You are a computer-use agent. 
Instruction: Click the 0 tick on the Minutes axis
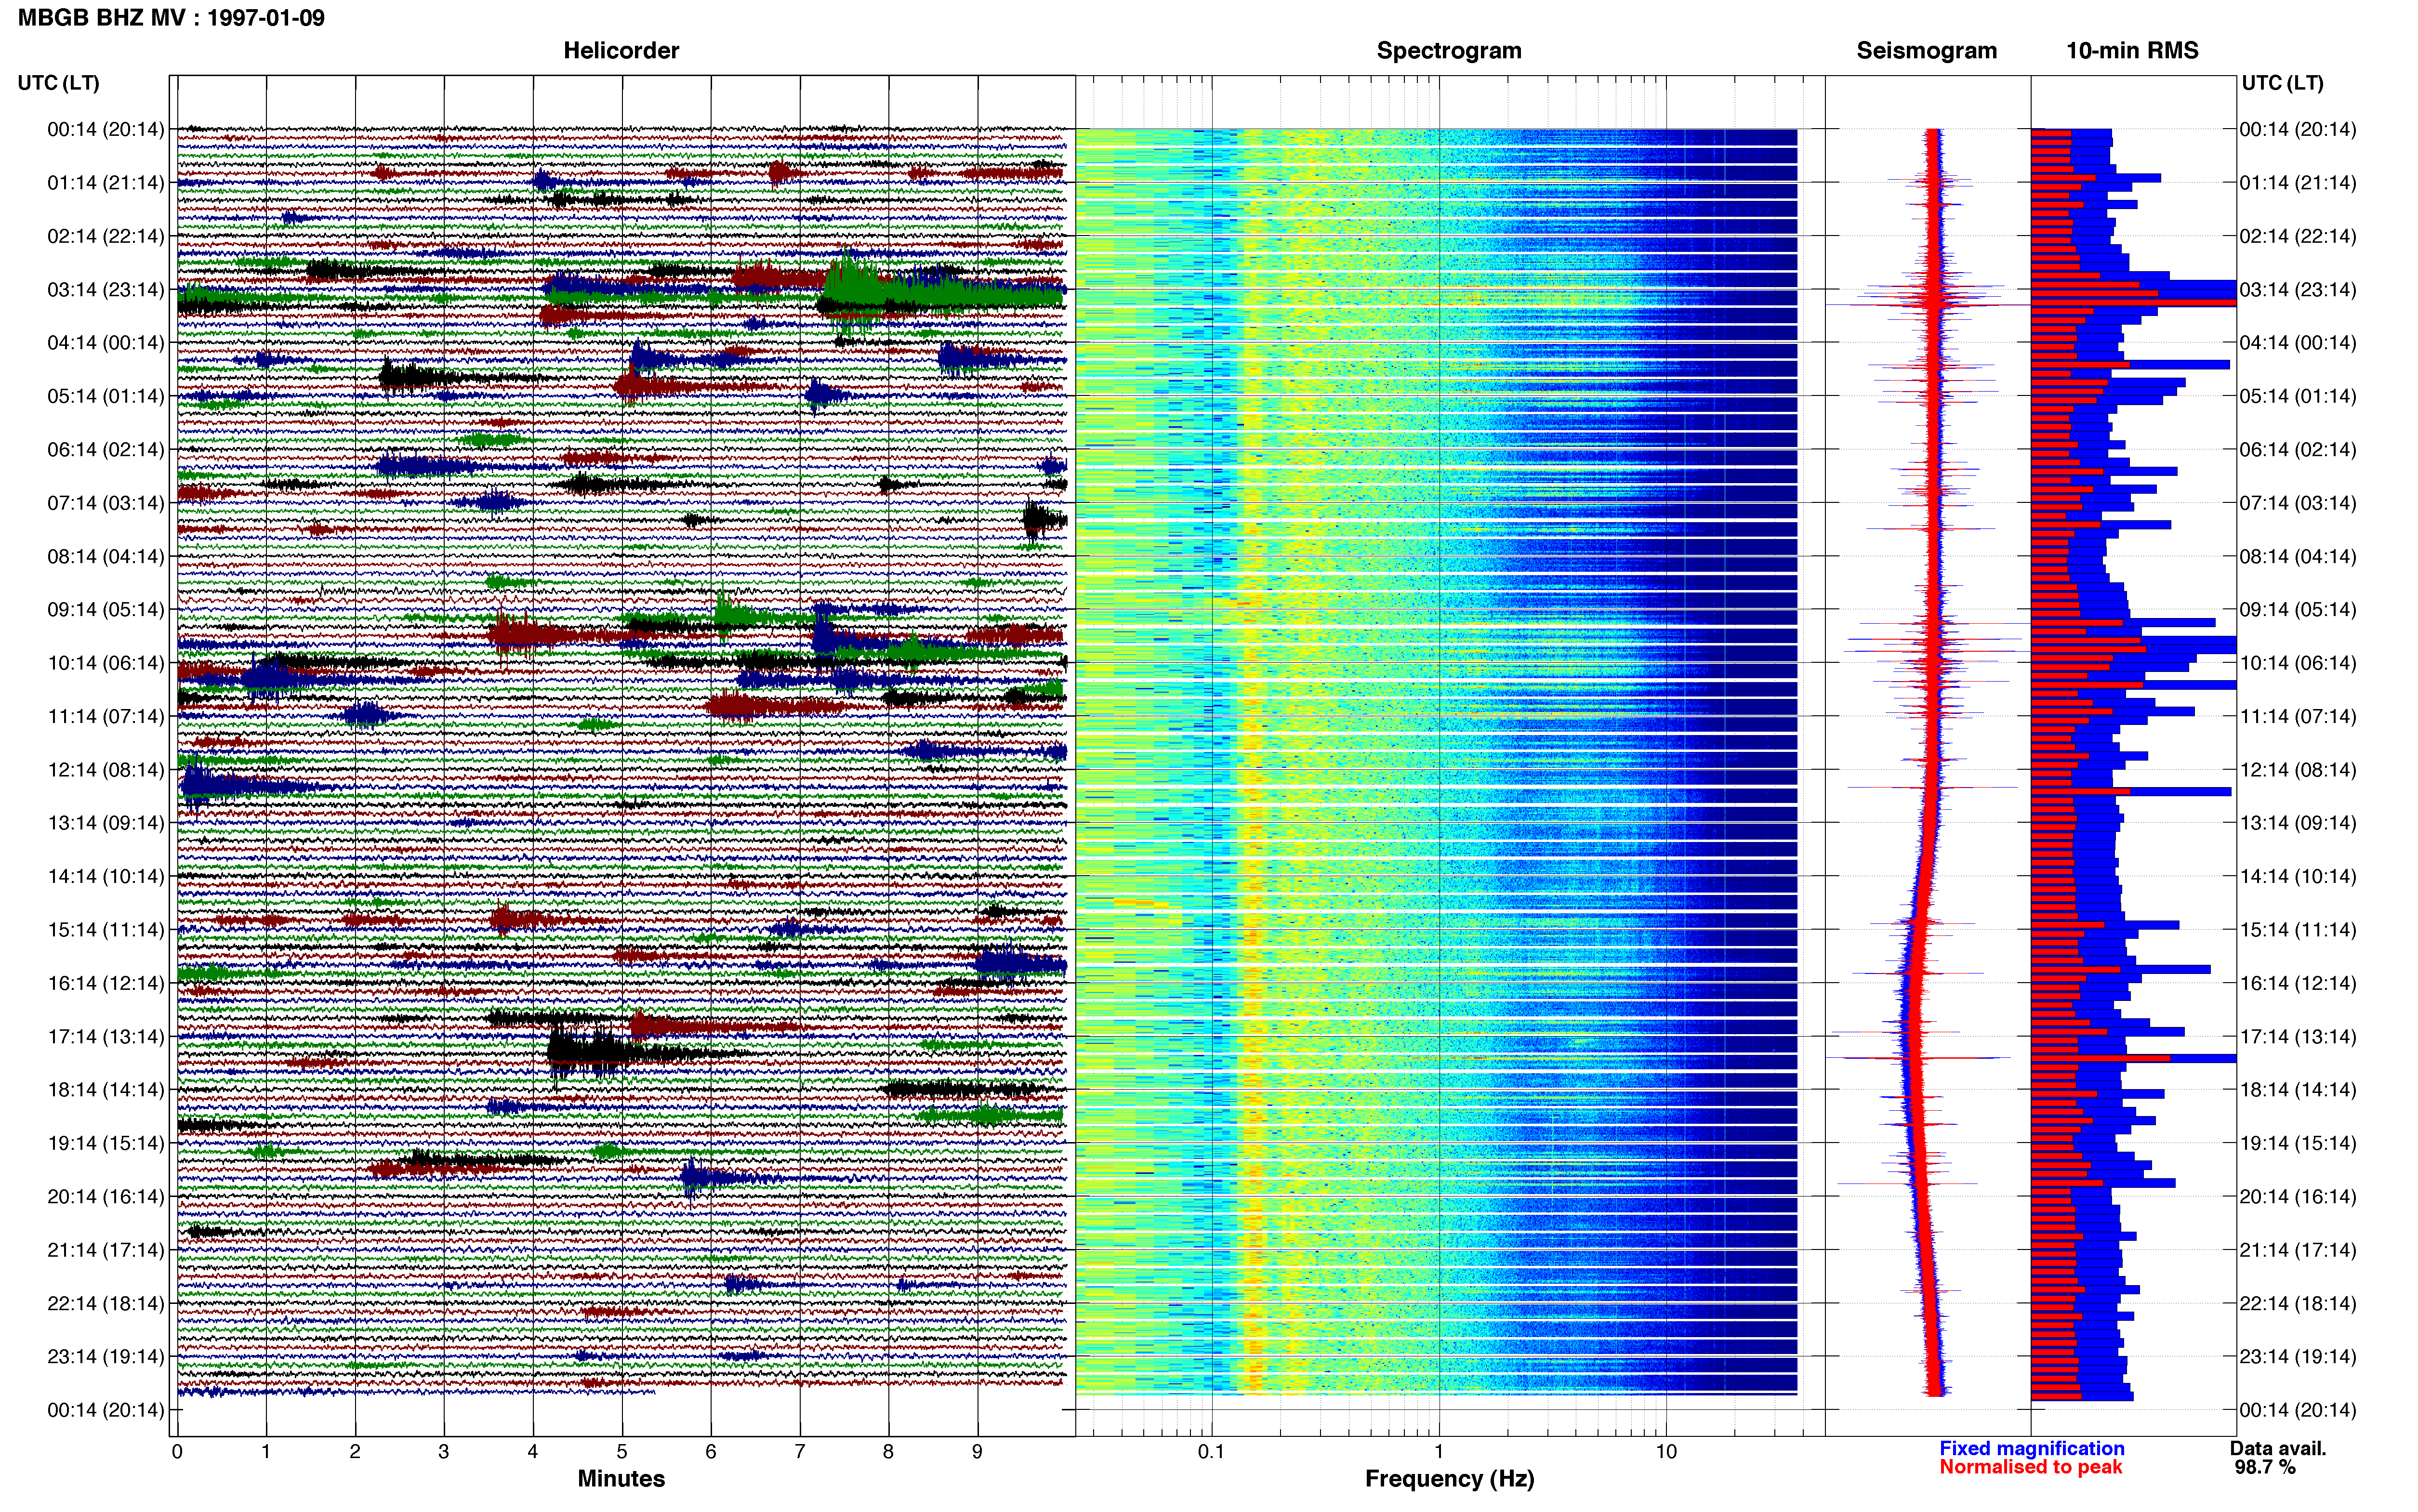coord(177,1452)
